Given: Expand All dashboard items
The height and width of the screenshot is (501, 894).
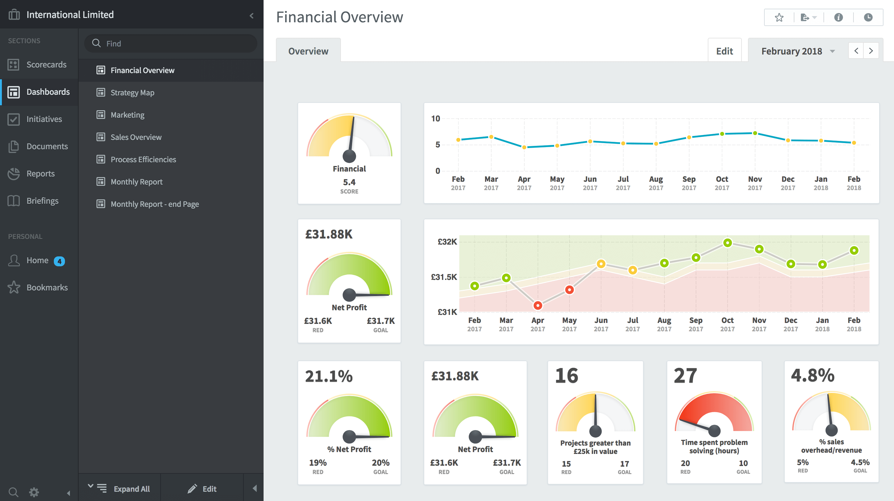Looking at the screenshot, I should tap(119, 489).
